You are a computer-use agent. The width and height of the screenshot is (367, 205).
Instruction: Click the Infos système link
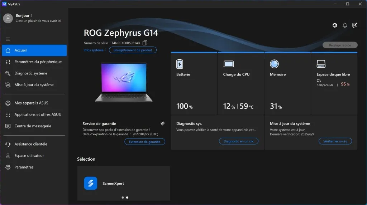94,50
